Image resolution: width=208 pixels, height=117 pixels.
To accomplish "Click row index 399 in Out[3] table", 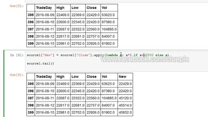I will tap(31, 44).
